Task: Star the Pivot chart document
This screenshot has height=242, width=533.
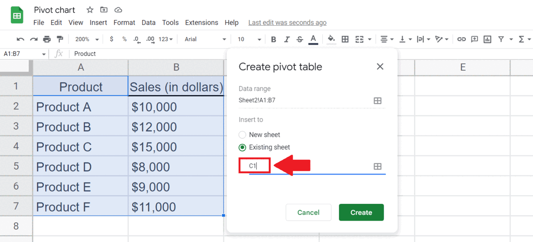Action: pos(90,10)
